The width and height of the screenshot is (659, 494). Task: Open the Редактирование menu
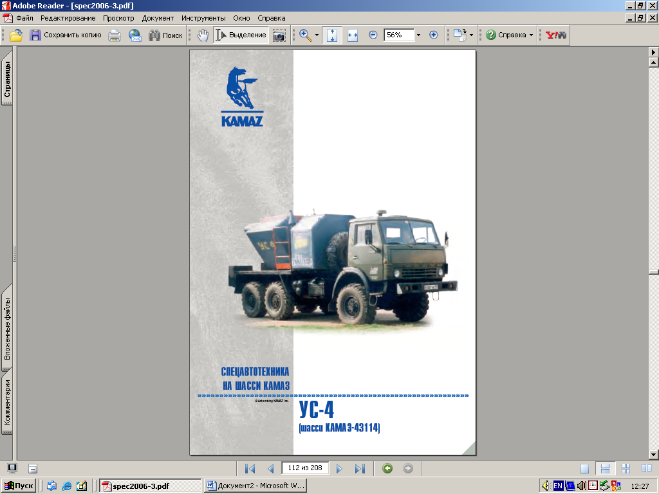(68, 18)
